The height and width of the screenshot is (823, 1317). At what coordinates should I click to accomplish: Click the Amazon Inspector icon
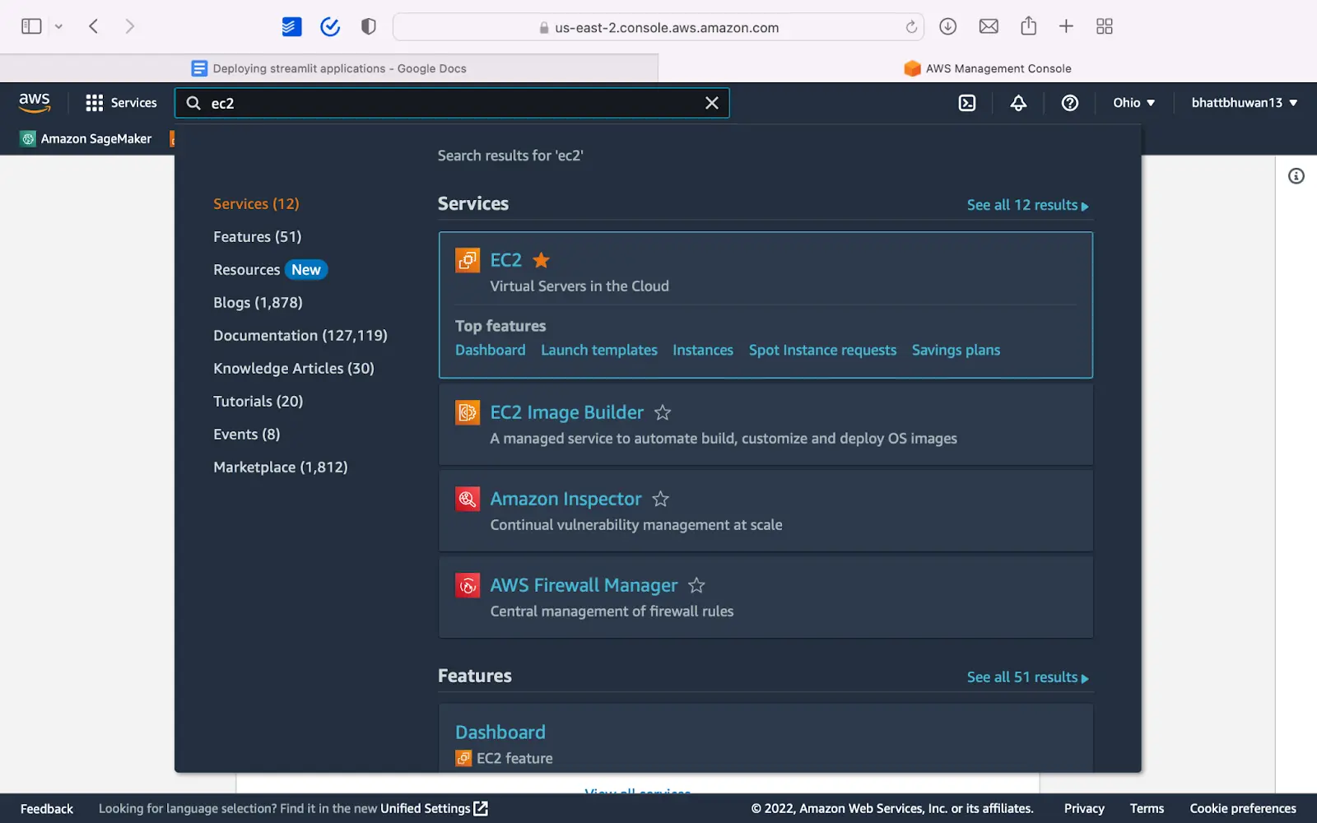[468, 499]
